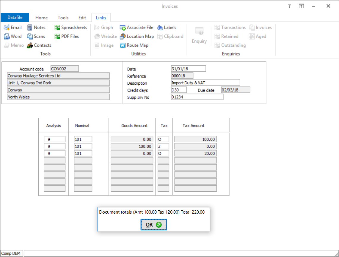Switch to the Home ribbon tab

(x=42, y=18)
